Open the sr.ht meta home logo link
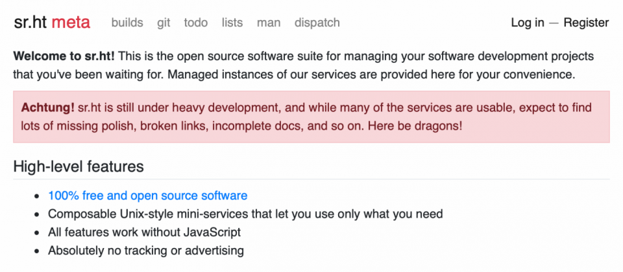This screenshot has height=272, width=623. (52, 23)
